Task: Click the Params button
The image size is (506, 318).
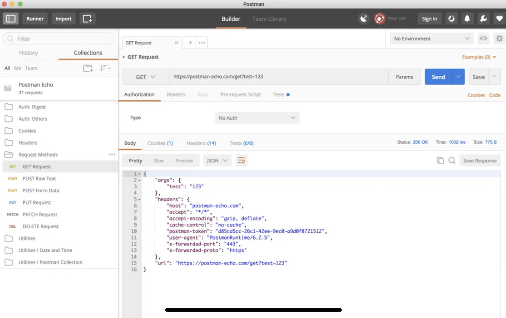Action: coord(404,77)
